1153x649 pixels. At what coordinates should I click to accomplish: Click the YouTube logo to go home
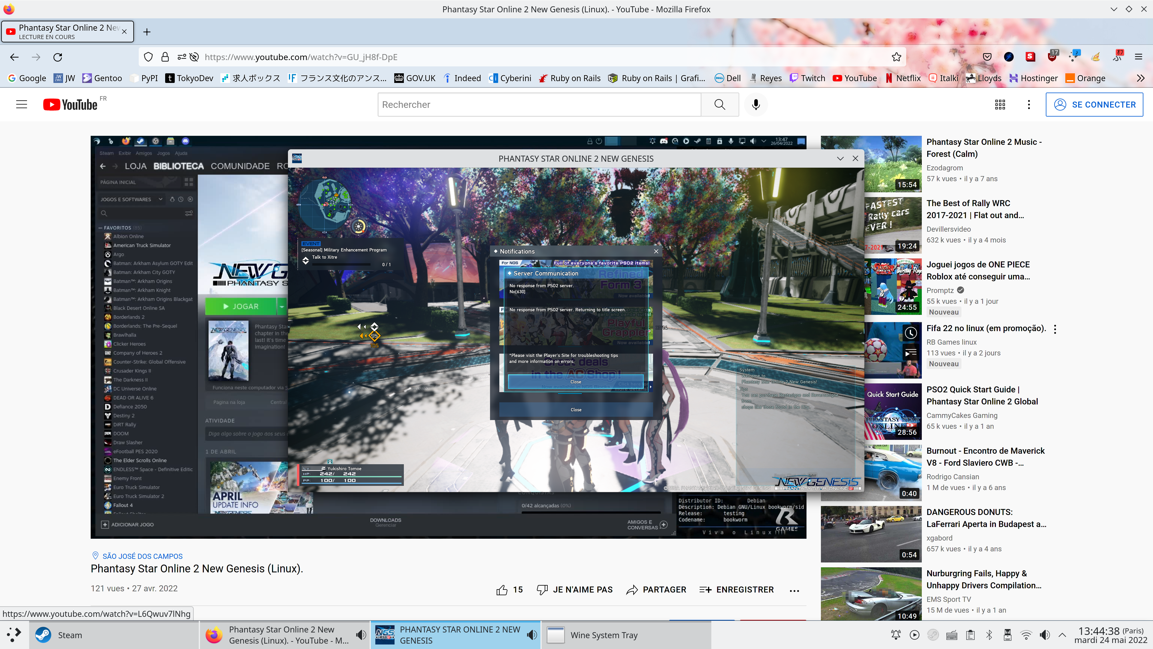point(70,104)
